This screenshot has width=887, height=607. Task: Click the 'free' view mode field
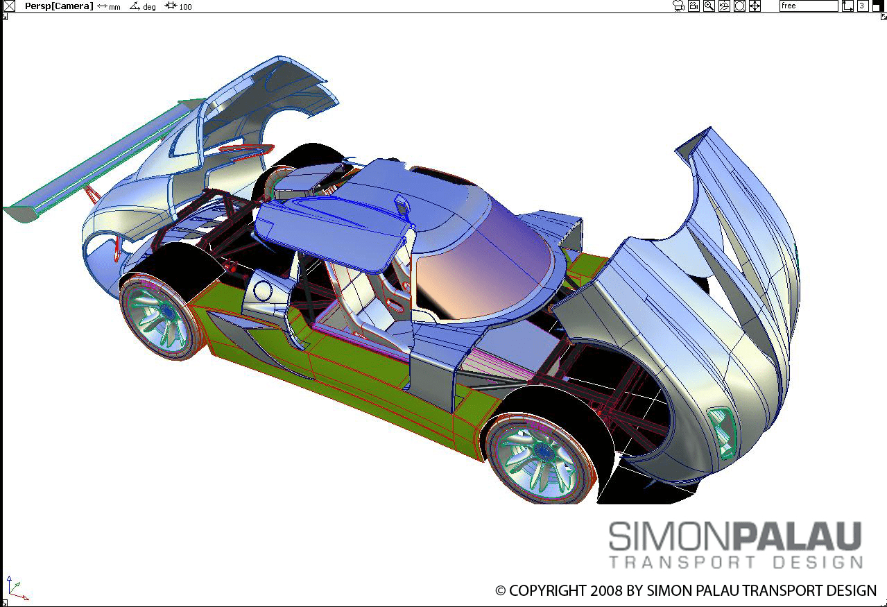click(808, 6)
